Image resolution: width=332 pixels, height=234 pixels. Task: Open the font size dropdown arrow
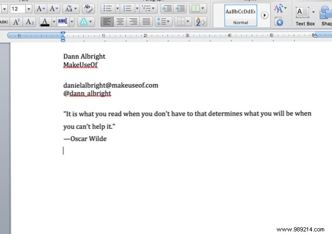point(29,9)
